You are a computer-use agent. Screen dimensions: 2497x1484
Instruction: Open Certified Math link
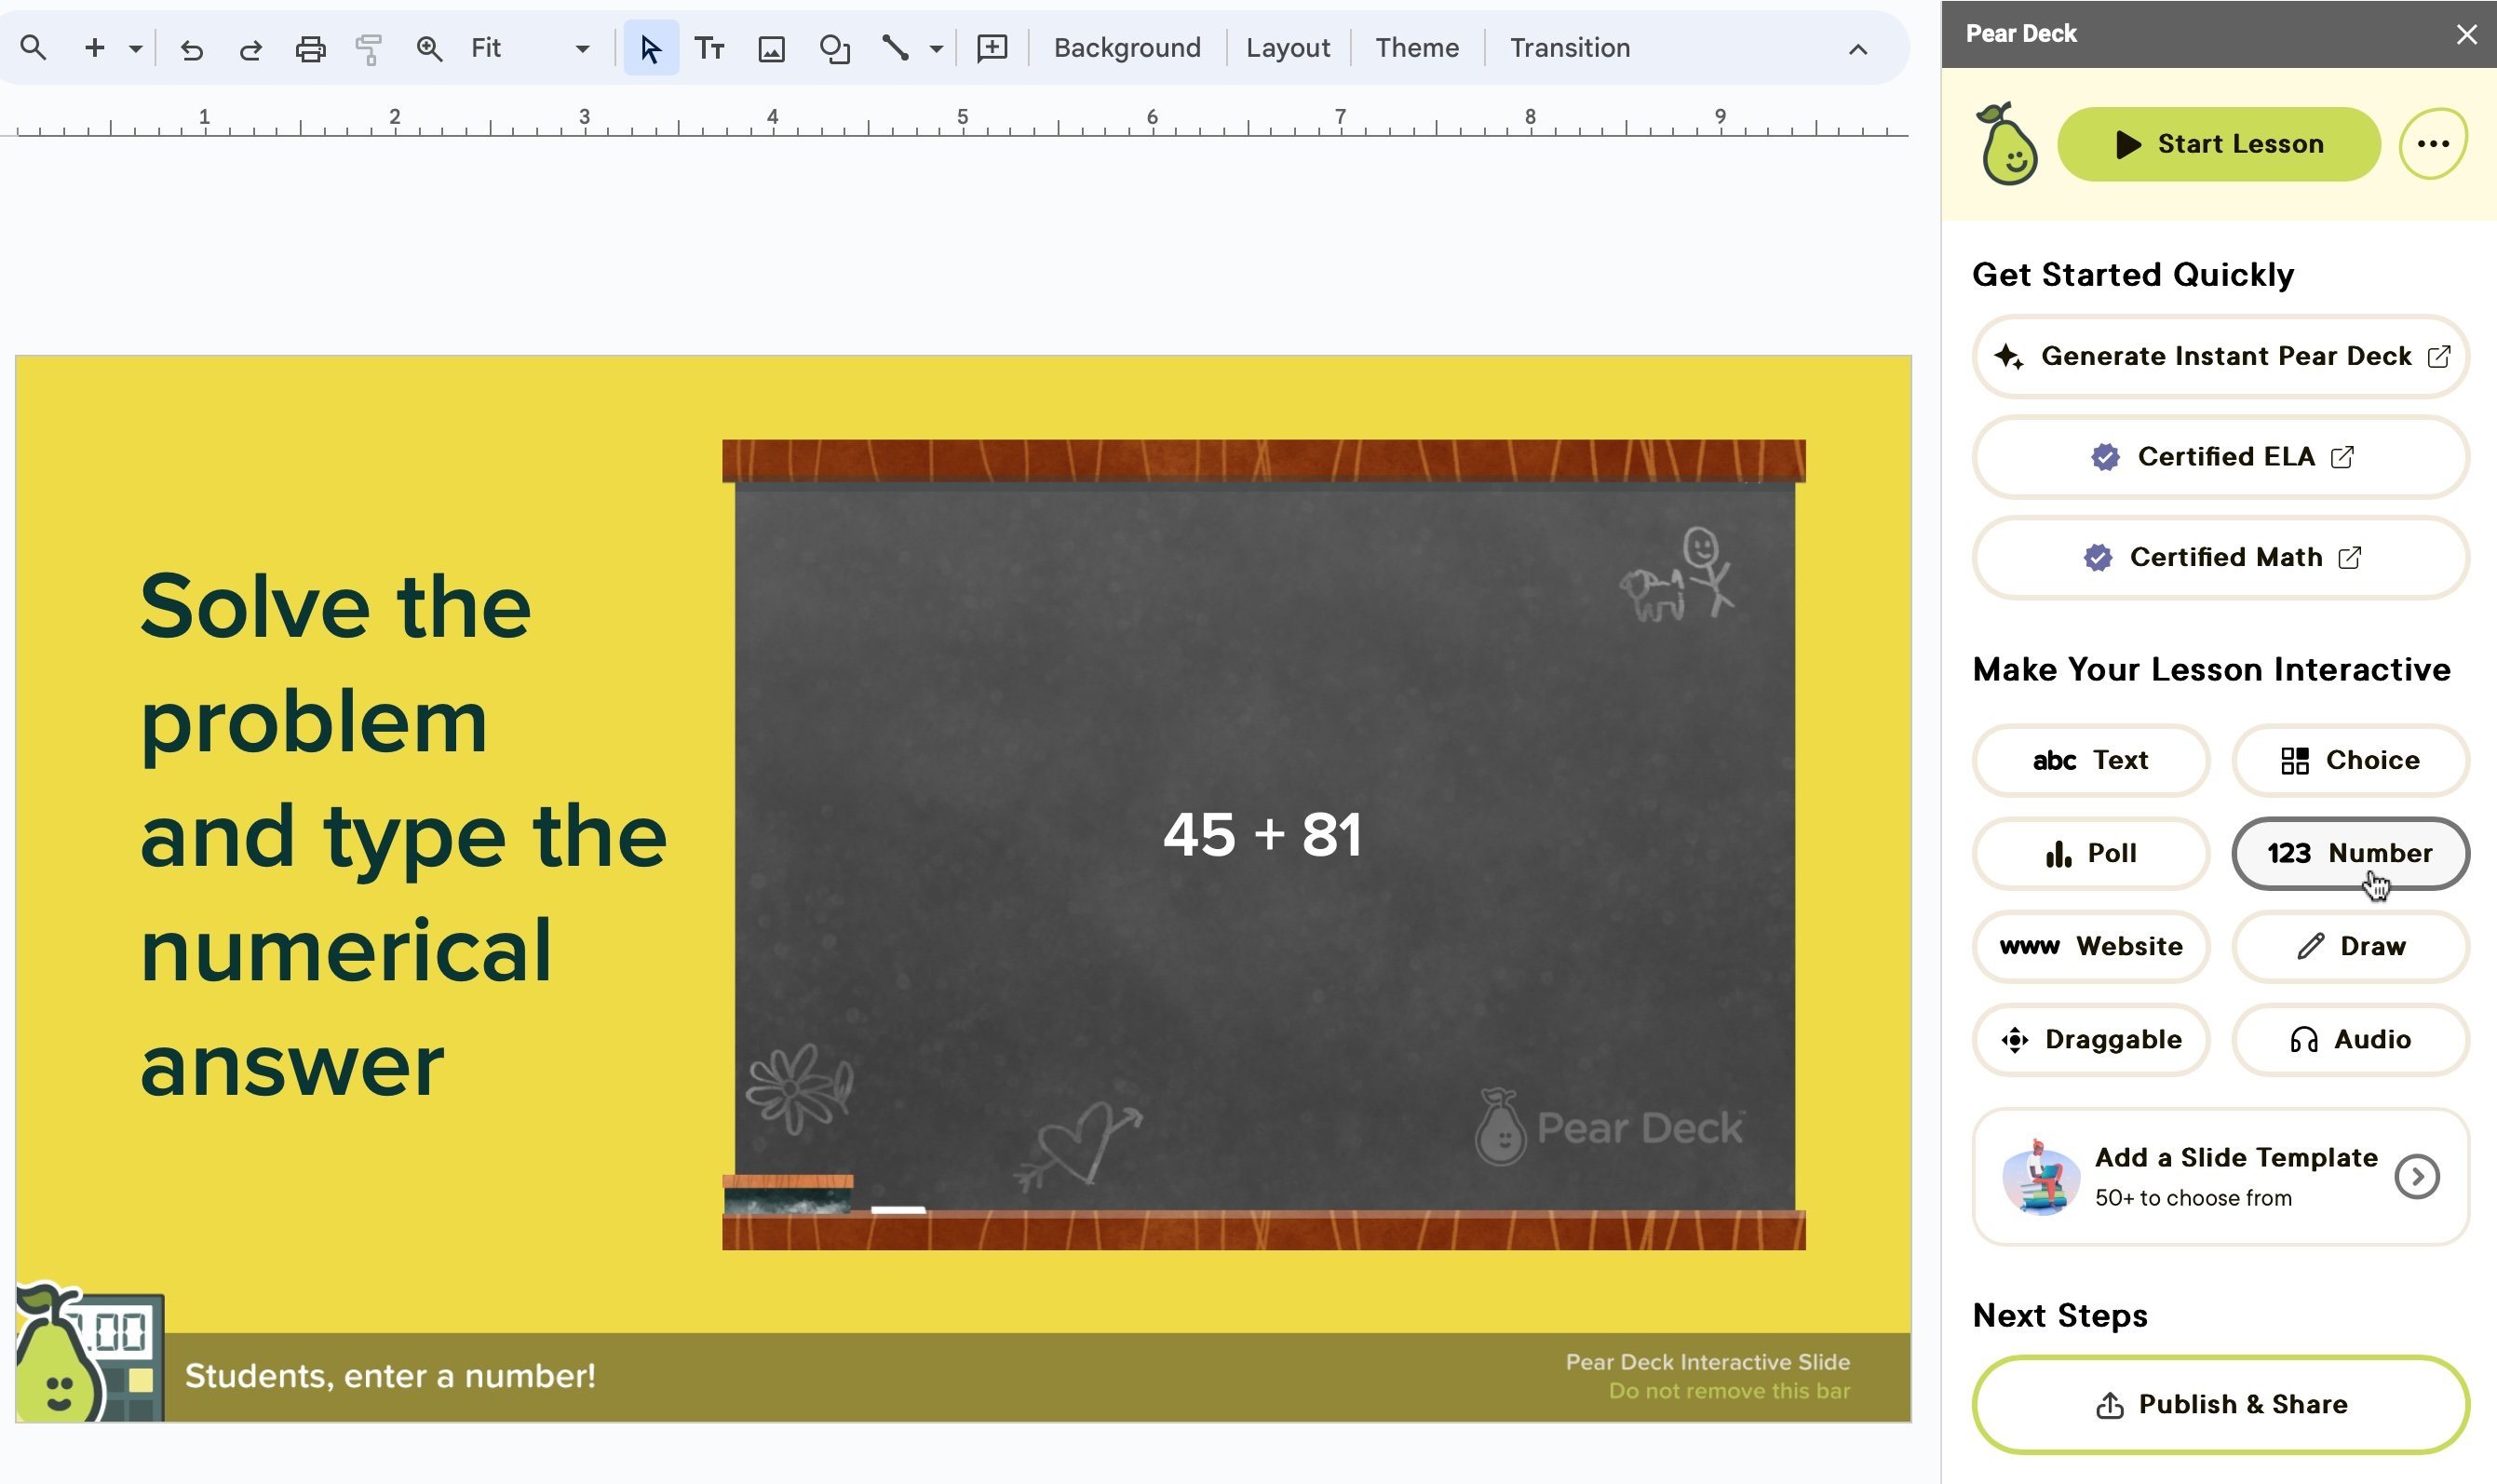pyautogui.click(x=2220, y=557)
